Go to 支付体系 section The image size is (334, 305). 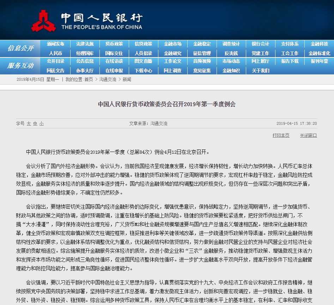click(x=290, y=44)
